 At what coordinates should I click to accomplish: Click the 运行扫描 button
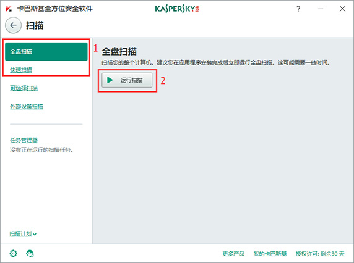pos(127,80)
